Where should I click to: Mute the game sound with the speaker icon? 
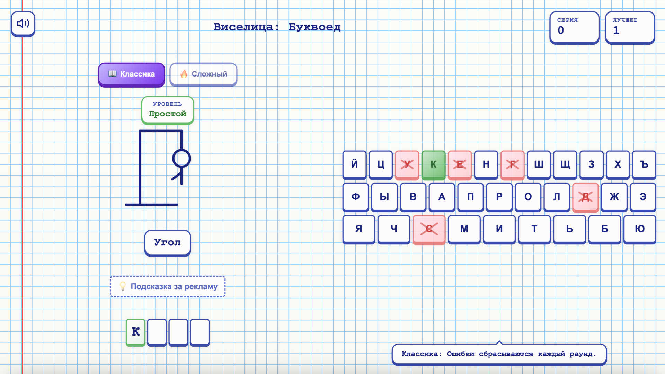tap(23, 24)
